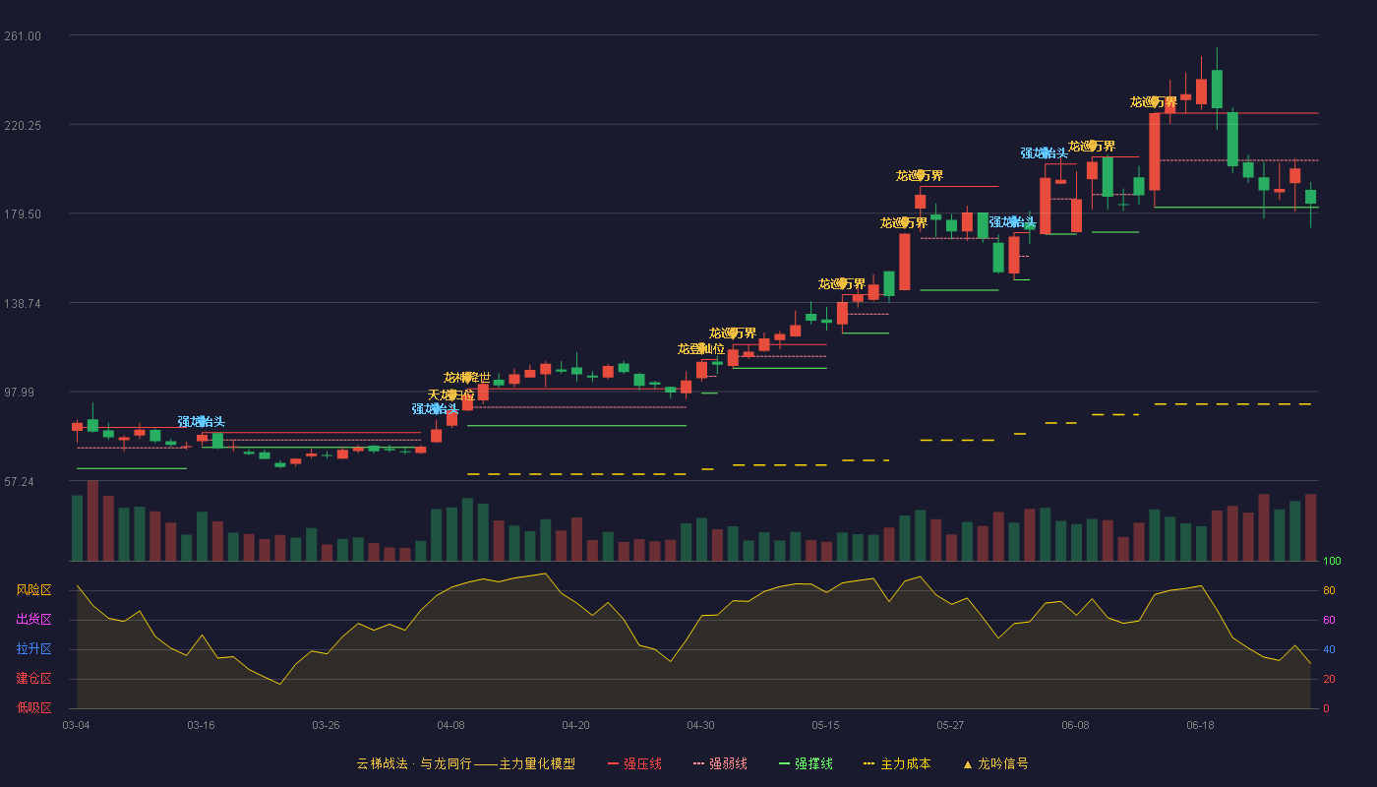The image size is (1377, 787).
Task: Toggle the 龙吟信号 legend entry
Action: pos(995,763)
